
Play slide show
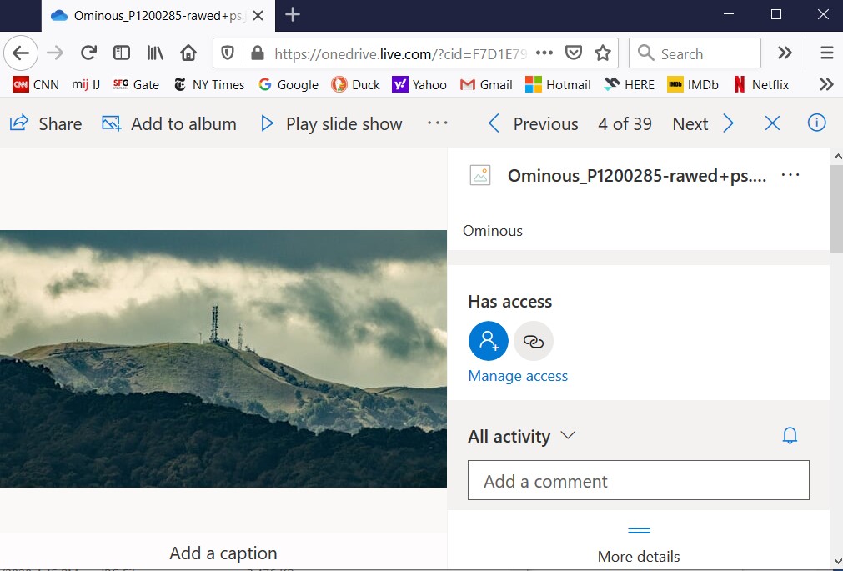coord(331,123)
